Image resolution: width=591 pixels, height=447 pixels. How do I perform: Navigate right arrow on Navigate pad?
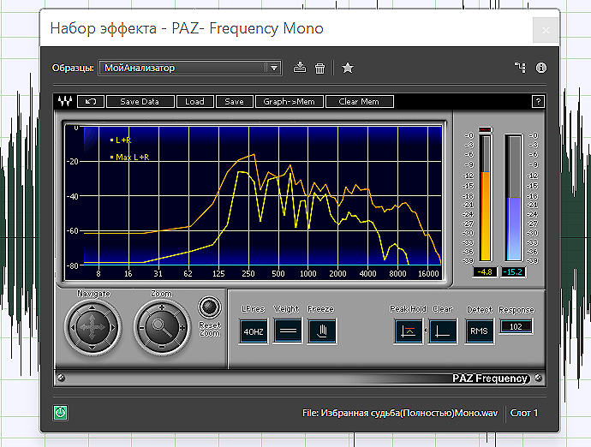[112, 328]
